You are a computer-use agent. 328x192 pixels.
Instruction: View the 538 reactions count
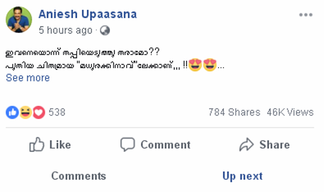coord(57,112)
